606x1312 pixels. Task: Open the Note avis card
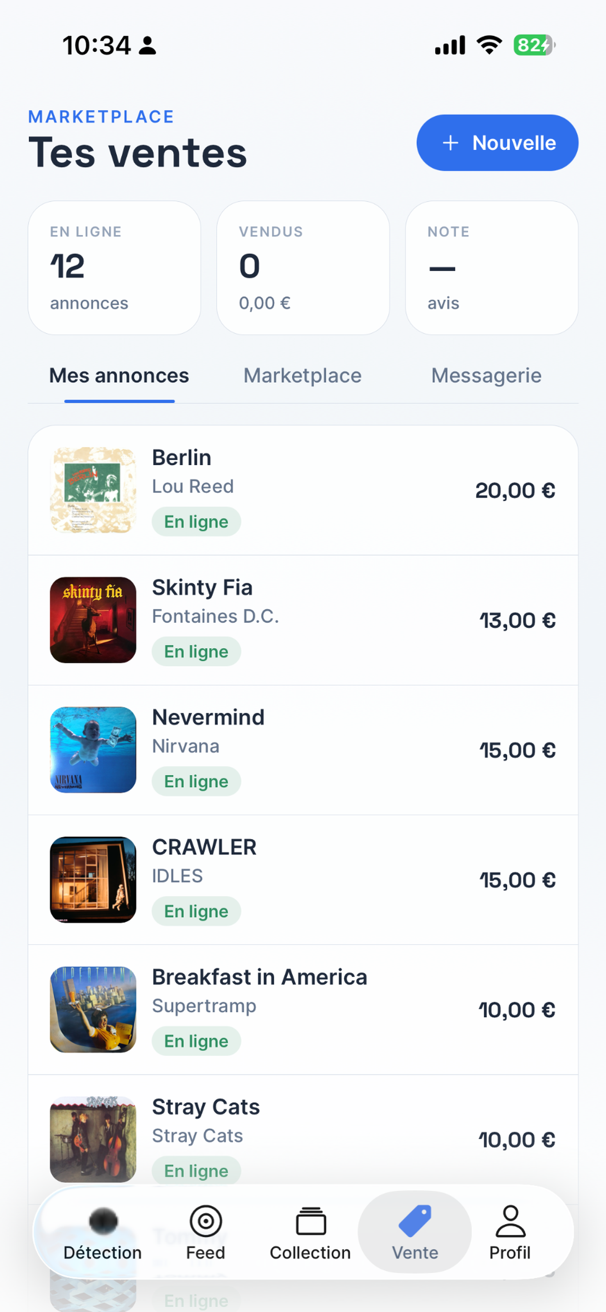click(491, 268)
